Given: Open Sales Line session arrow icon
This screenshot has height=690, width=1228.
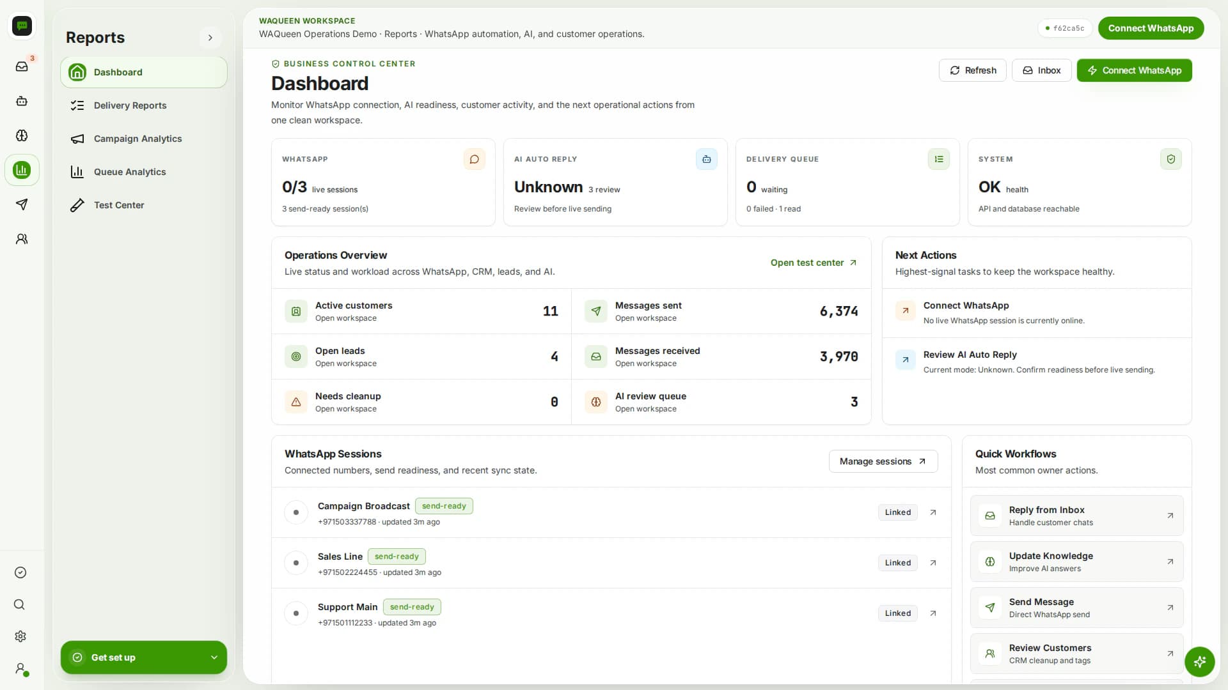Looking at the screenshot, I should click(933, 563).
